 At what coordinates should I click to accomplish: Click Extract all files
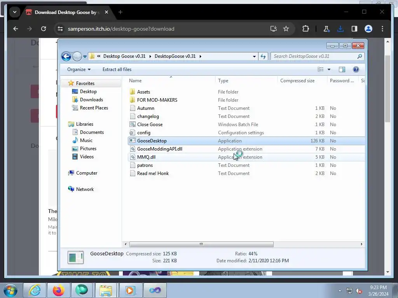117,69
